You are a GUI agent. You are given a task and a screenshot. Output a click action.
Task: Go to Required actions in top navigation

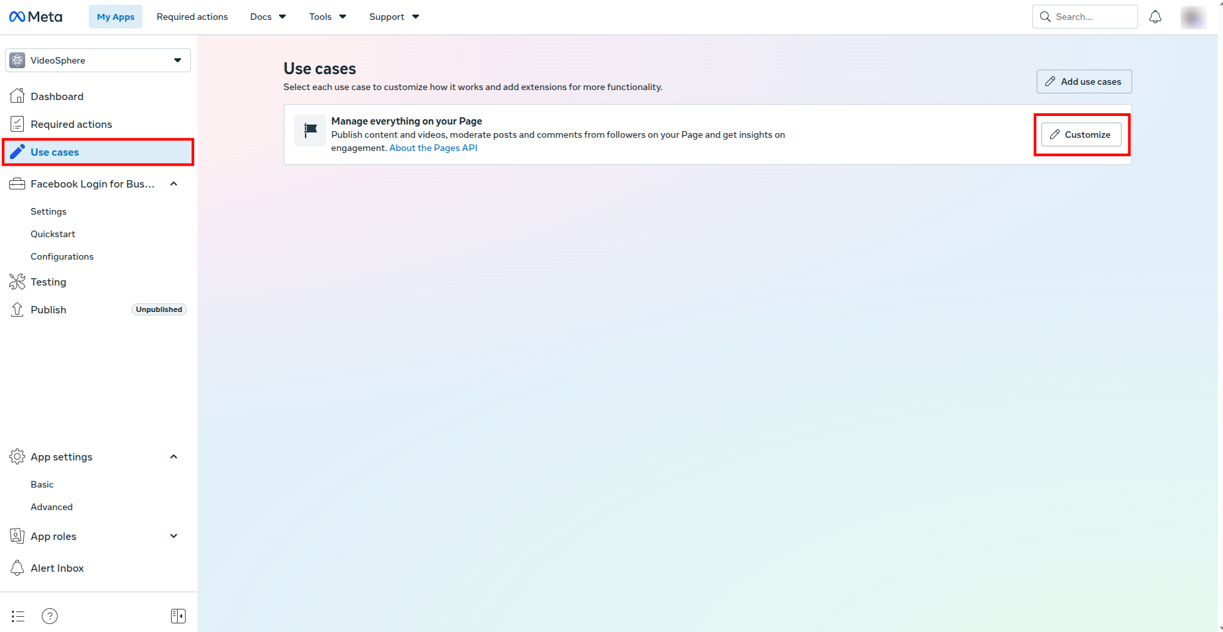192,17
